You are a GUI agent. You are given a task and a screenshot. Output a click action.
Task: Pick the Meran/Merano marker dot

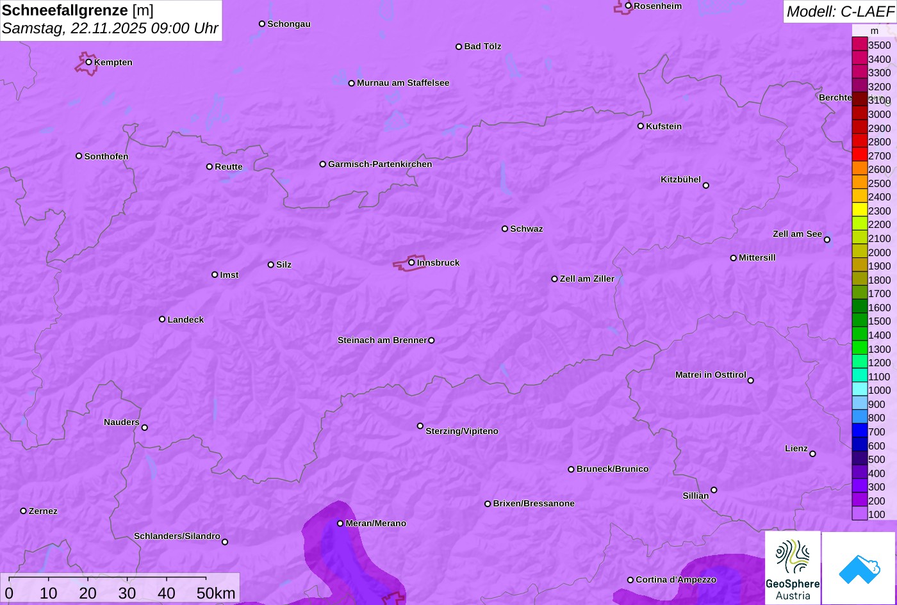tap(340, 524)
